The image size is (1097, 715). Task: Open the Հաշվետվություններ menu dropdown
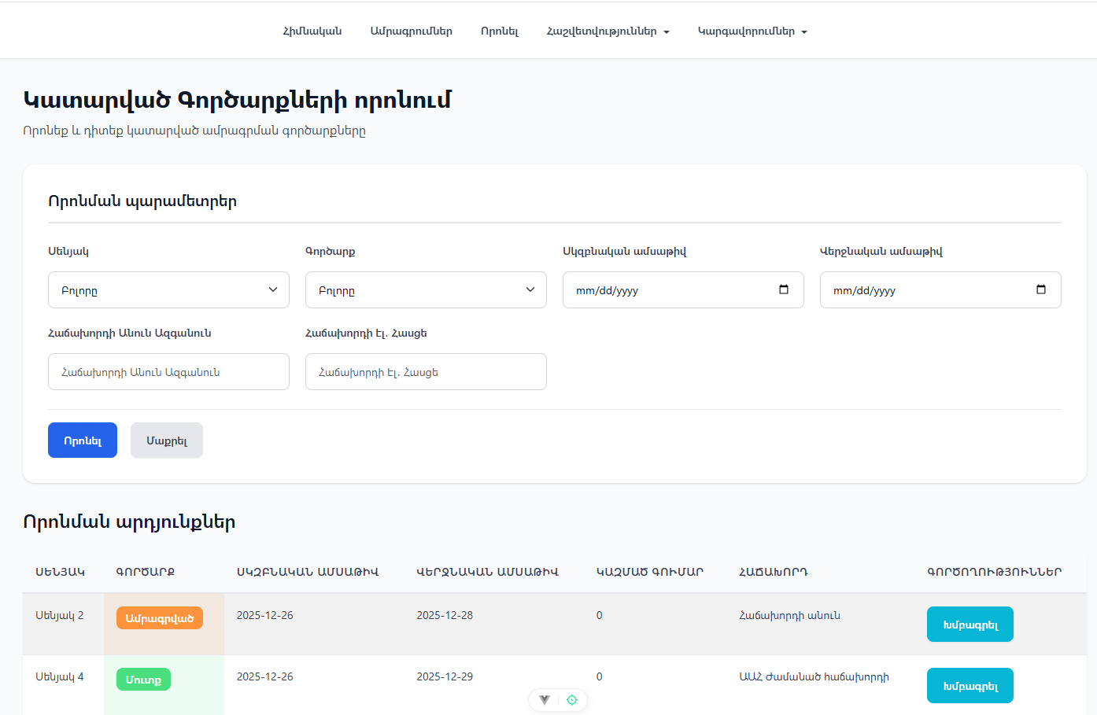608,31
